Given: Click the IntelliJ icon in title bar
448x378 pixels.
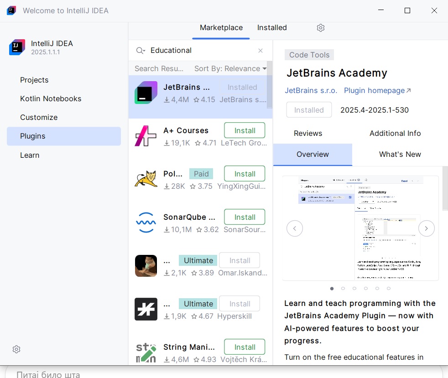Looking at the screenshot, I should (x=11, y=10).
